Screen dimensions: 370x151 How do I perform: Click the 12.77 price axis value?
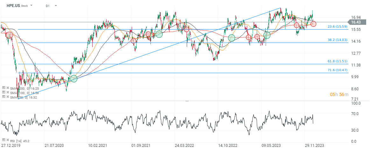pyautogui.click(x=356, y=53)
